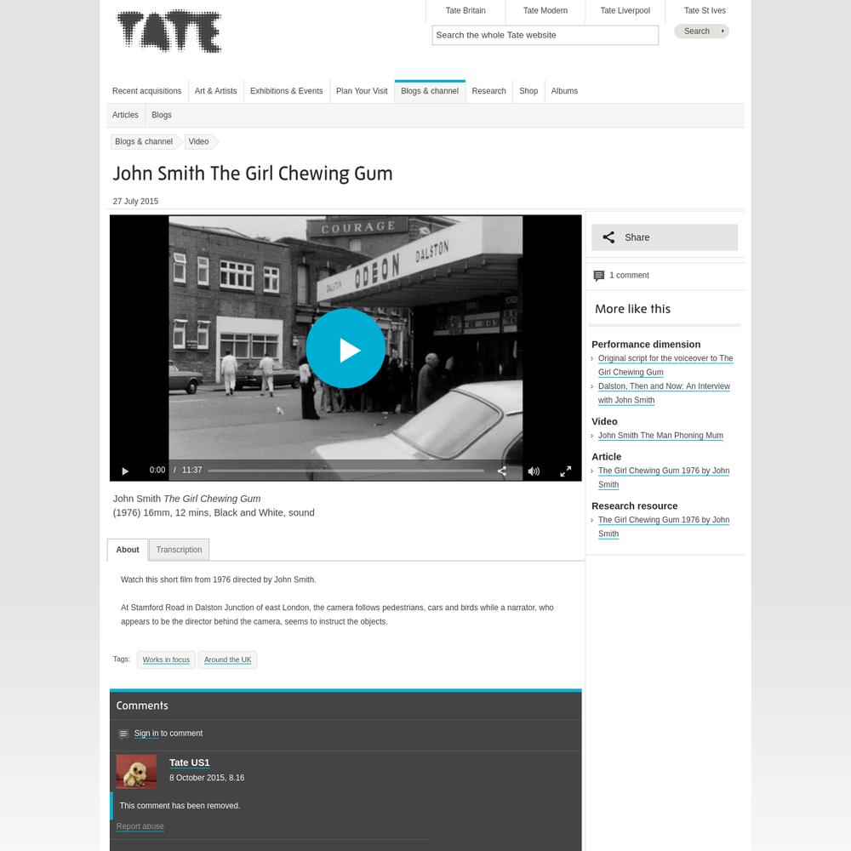Screen dimensions: 851x851
Task: Mute the video volume icon
Action: [x=534, y=471]
